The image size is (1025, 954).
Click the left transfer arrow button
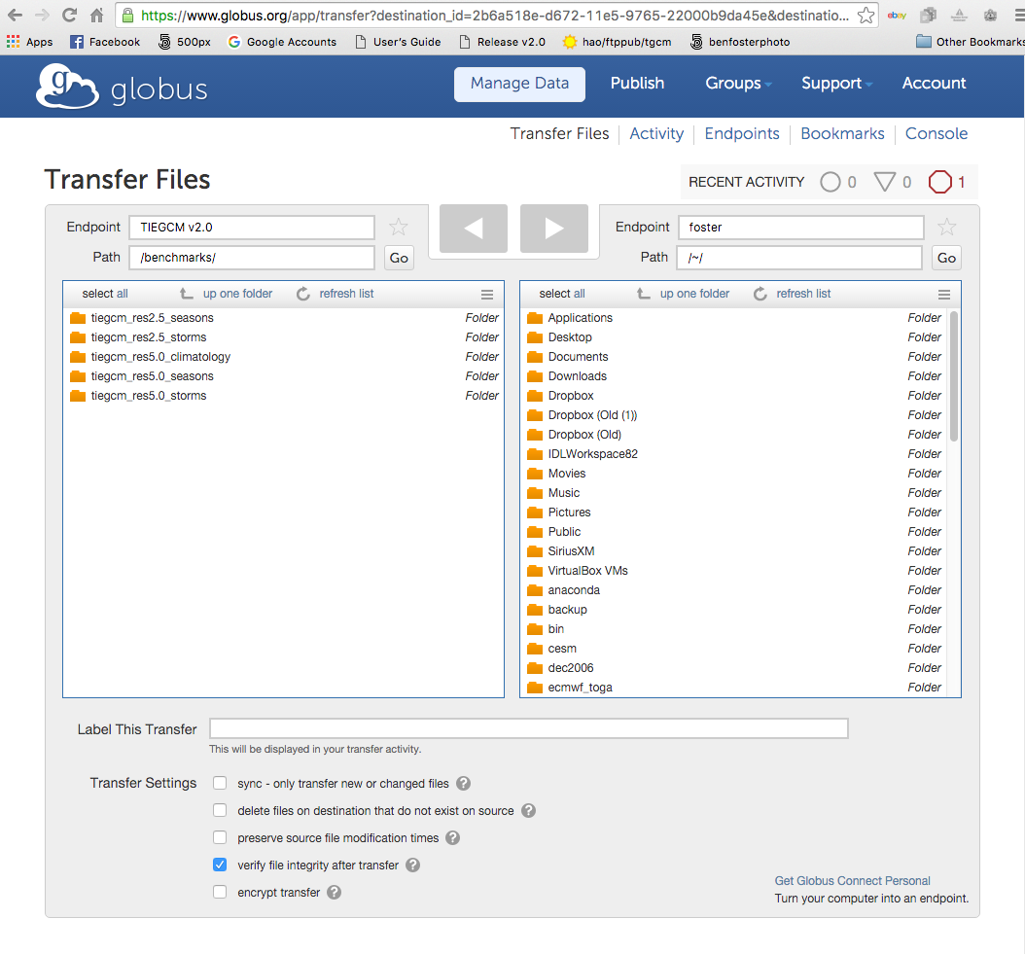pos(474,229)
